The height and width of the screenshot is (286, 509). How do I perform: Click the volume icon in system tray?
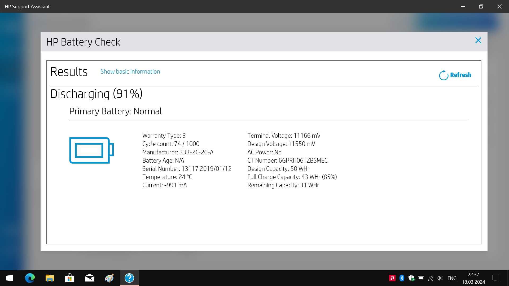click(440, 278)
